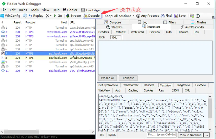This screenshot has width=216, height=139.
Task: Click the Go resume button
Action: (58, 16)
